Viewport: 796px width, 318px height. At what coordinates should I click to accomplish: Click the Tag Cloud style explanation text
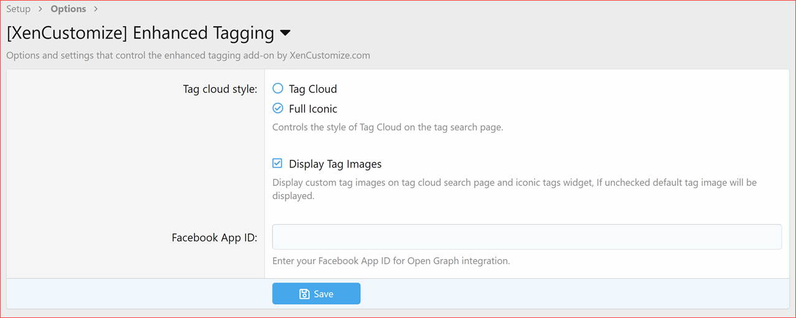click(x=387, y=127)
